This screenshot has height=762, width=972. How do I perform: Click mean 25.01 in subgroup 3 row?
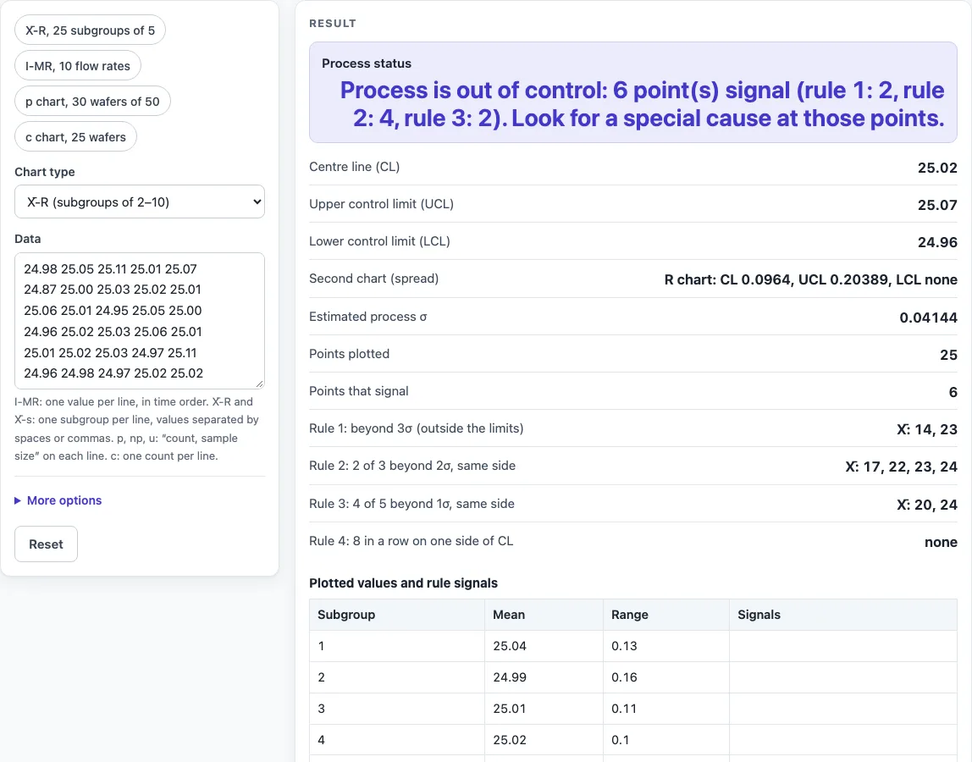510,708
